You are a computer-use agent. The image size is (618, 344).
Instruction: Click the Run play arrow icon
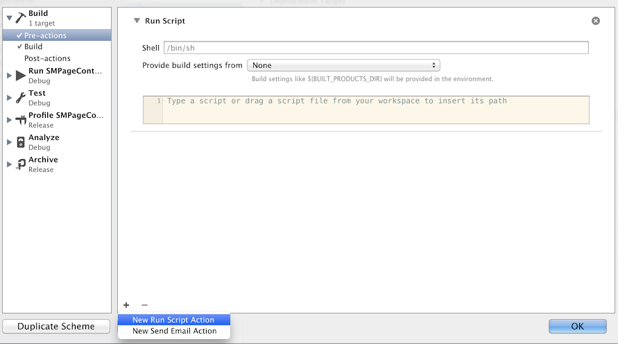click(21, 76)
